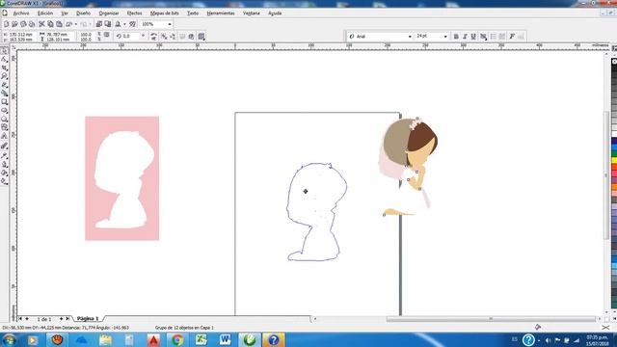617x347 pixels.
Task: Click the Export icon
Action: tap(108, 24)
